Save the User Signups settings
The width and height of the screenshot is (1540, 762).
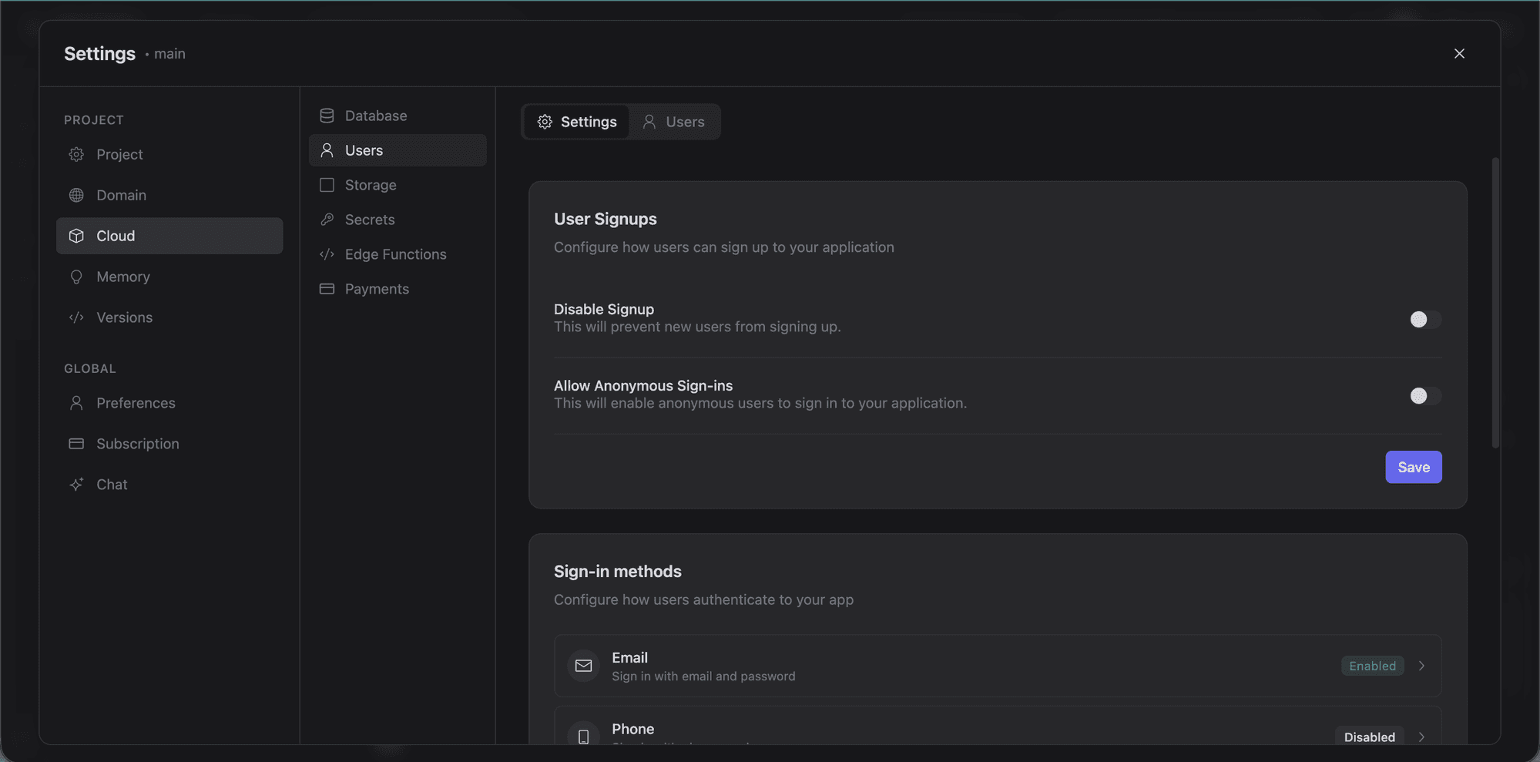coord(1413,467)
